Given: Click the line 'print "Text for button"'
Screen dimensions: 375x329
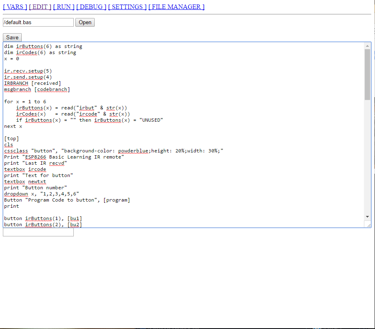Looking at the screenshot, I should pos(39,175).
